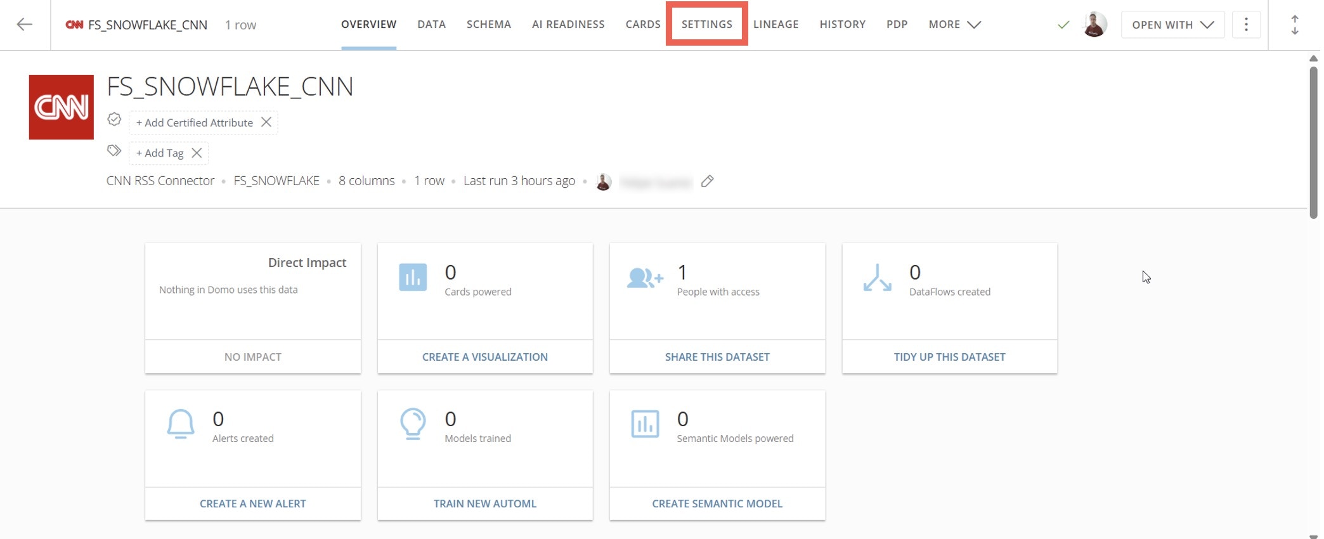Image resolution: width=1324 pixels, height=539 pixels.
Task: Click the DataFlows created icon
Action: point(878,278)
